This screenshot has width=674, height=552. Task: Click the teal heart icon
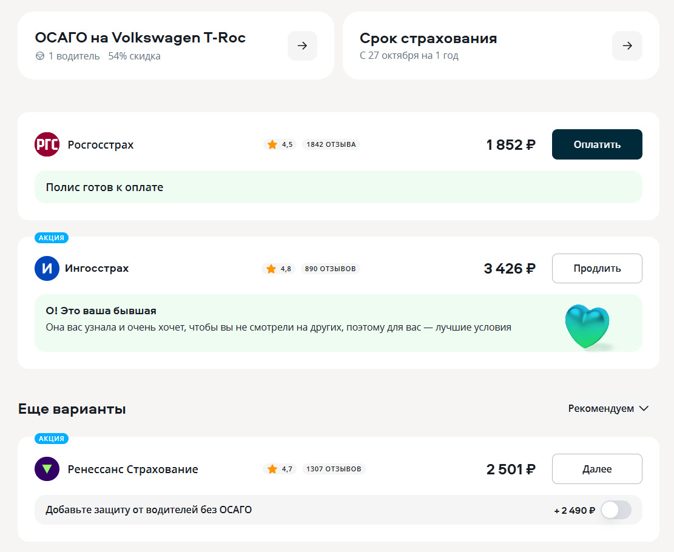click(587, 326)
